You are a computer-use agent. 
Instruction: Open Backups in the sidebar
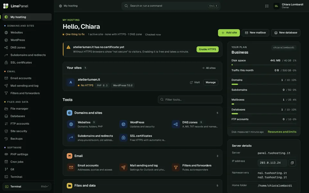(27, 139)
